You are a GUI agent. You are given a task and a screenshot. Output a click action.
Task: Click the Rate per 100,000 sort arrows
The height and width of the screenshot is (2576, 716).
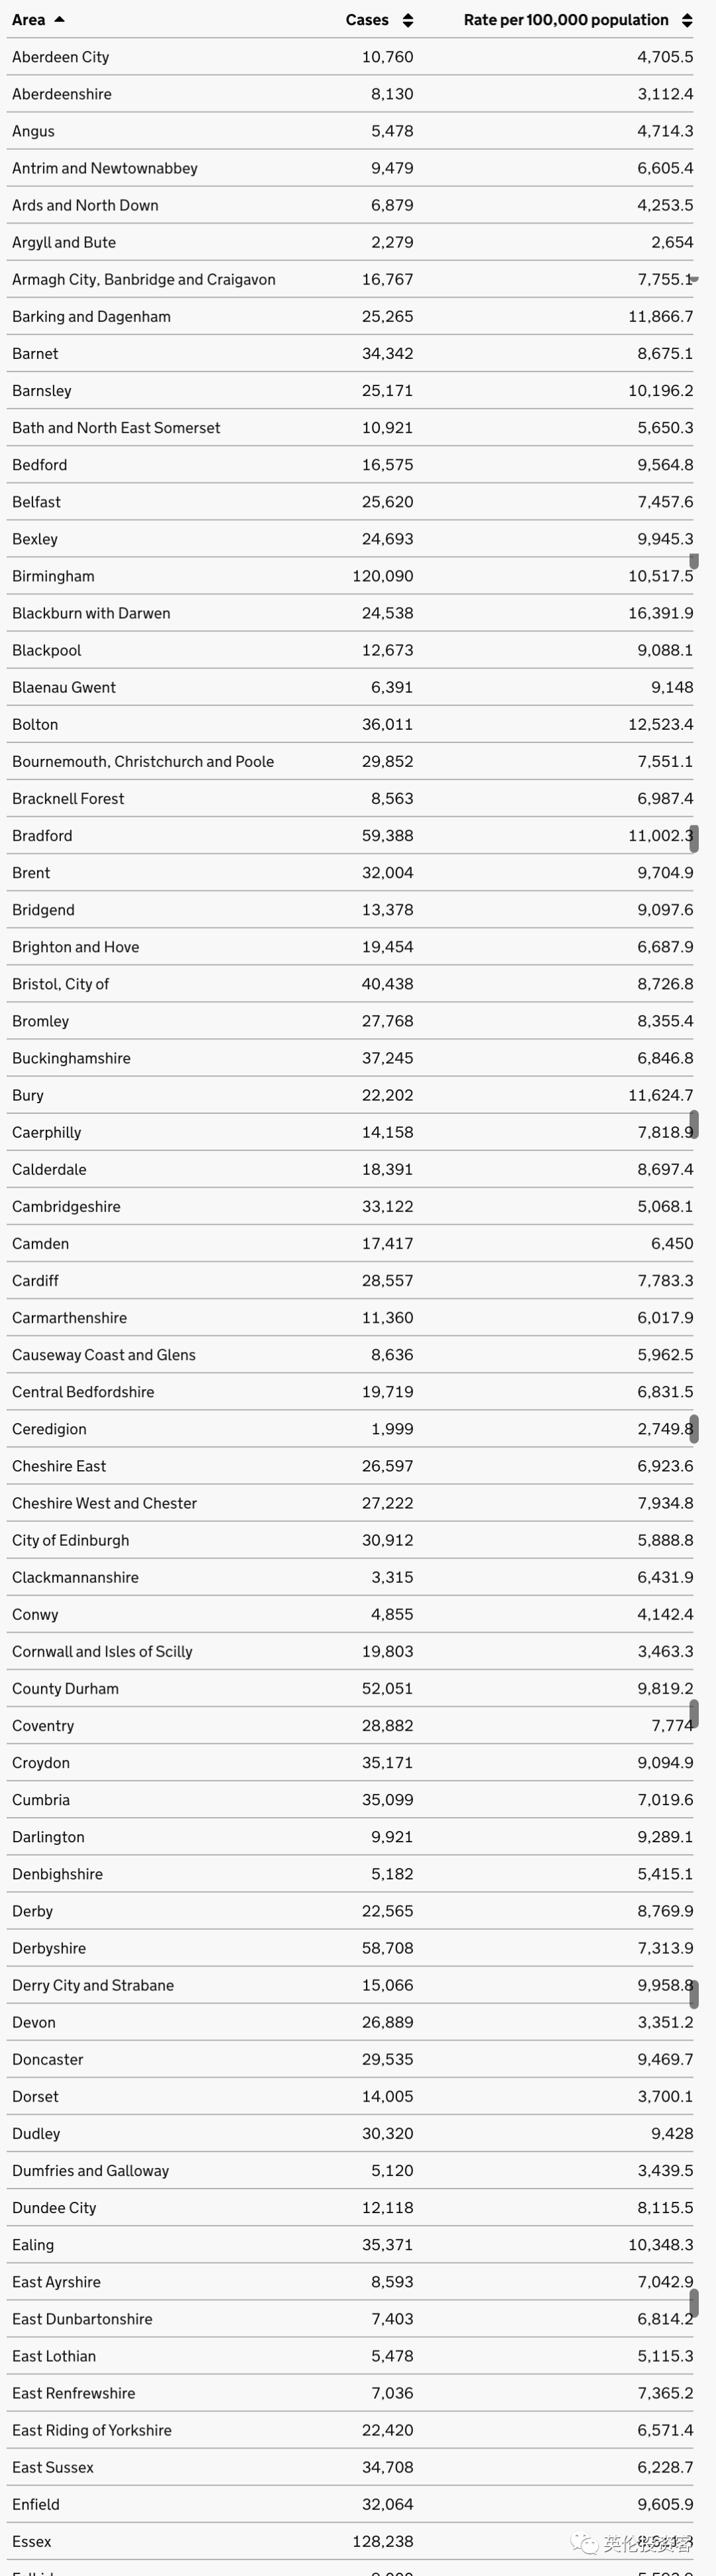point(687,20)
